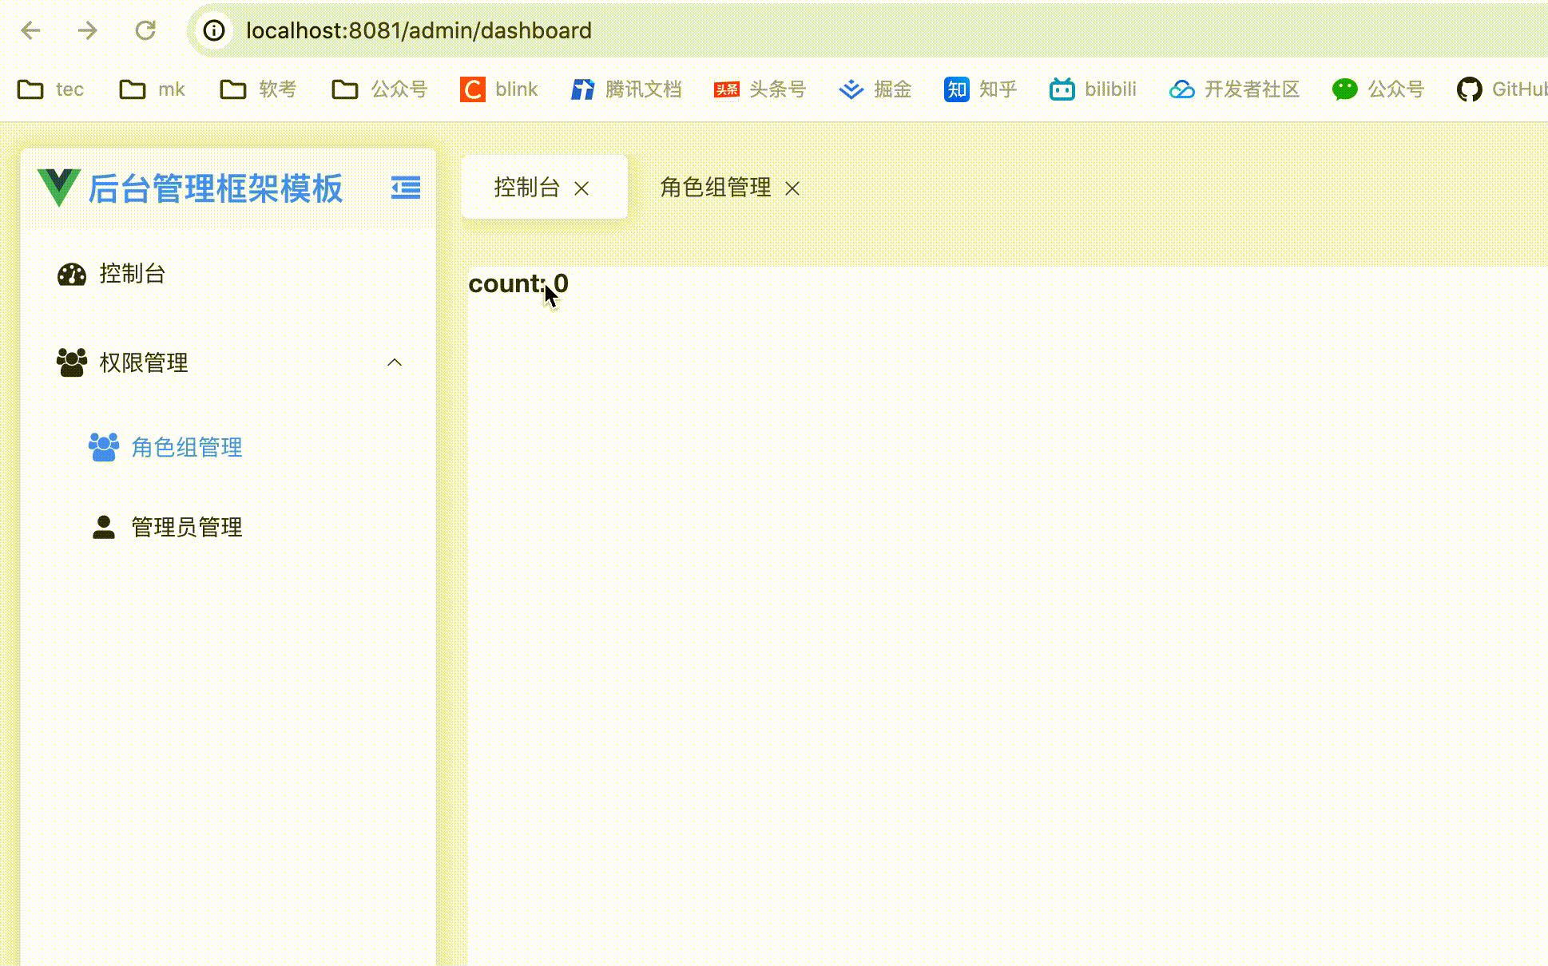This screenshot has width=1548, height=966.
Task: Select the 控制台 tab
Action: tap(526, 188)
